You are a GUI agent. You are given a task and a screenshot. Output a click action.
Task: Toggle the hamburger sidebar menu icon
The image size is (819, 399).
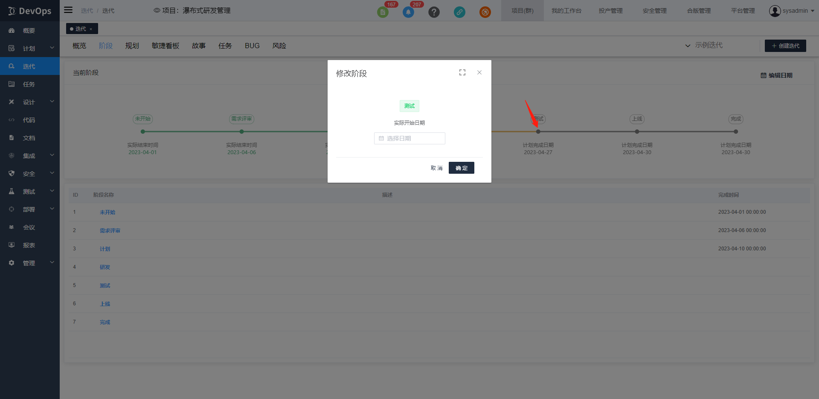tap(68, 10)
